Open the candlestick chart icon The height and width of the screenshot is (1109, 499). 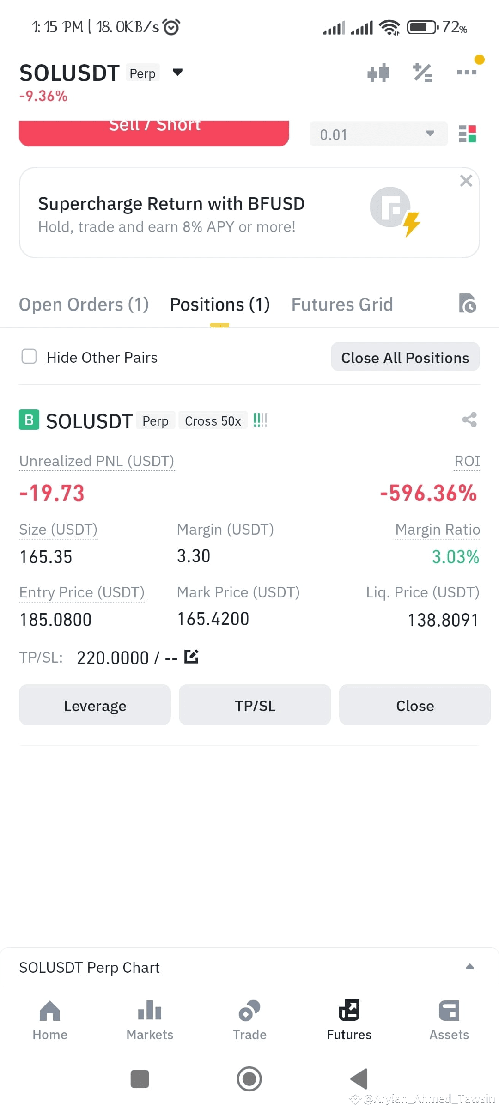(378, 73)
